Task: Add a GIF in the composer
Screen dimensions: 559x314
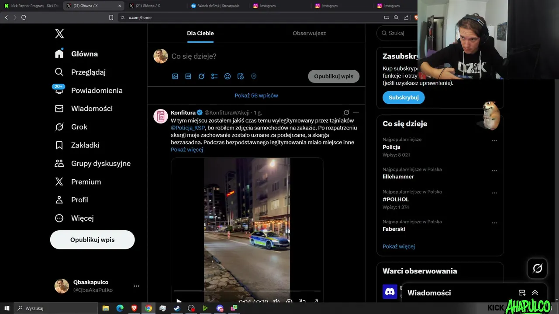Action: coord(188,76)
